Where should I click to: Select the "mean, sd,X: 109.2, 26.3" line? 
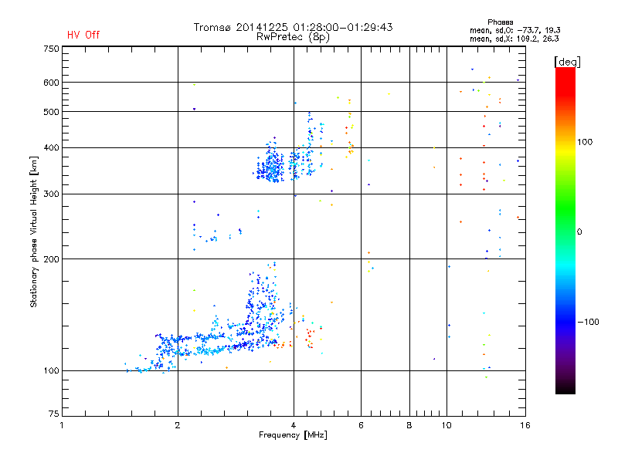[514, 39]
